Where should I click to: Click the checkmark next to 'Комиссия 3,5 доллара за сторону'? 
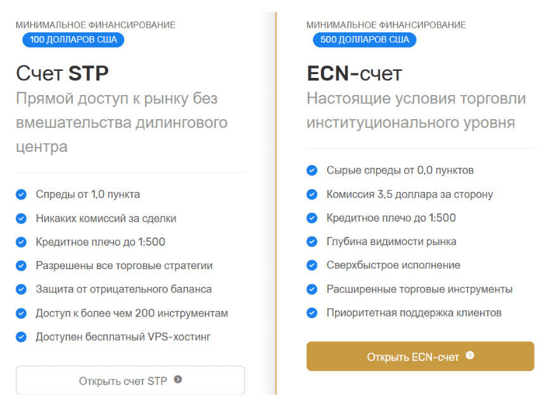(x=312, y=194)
